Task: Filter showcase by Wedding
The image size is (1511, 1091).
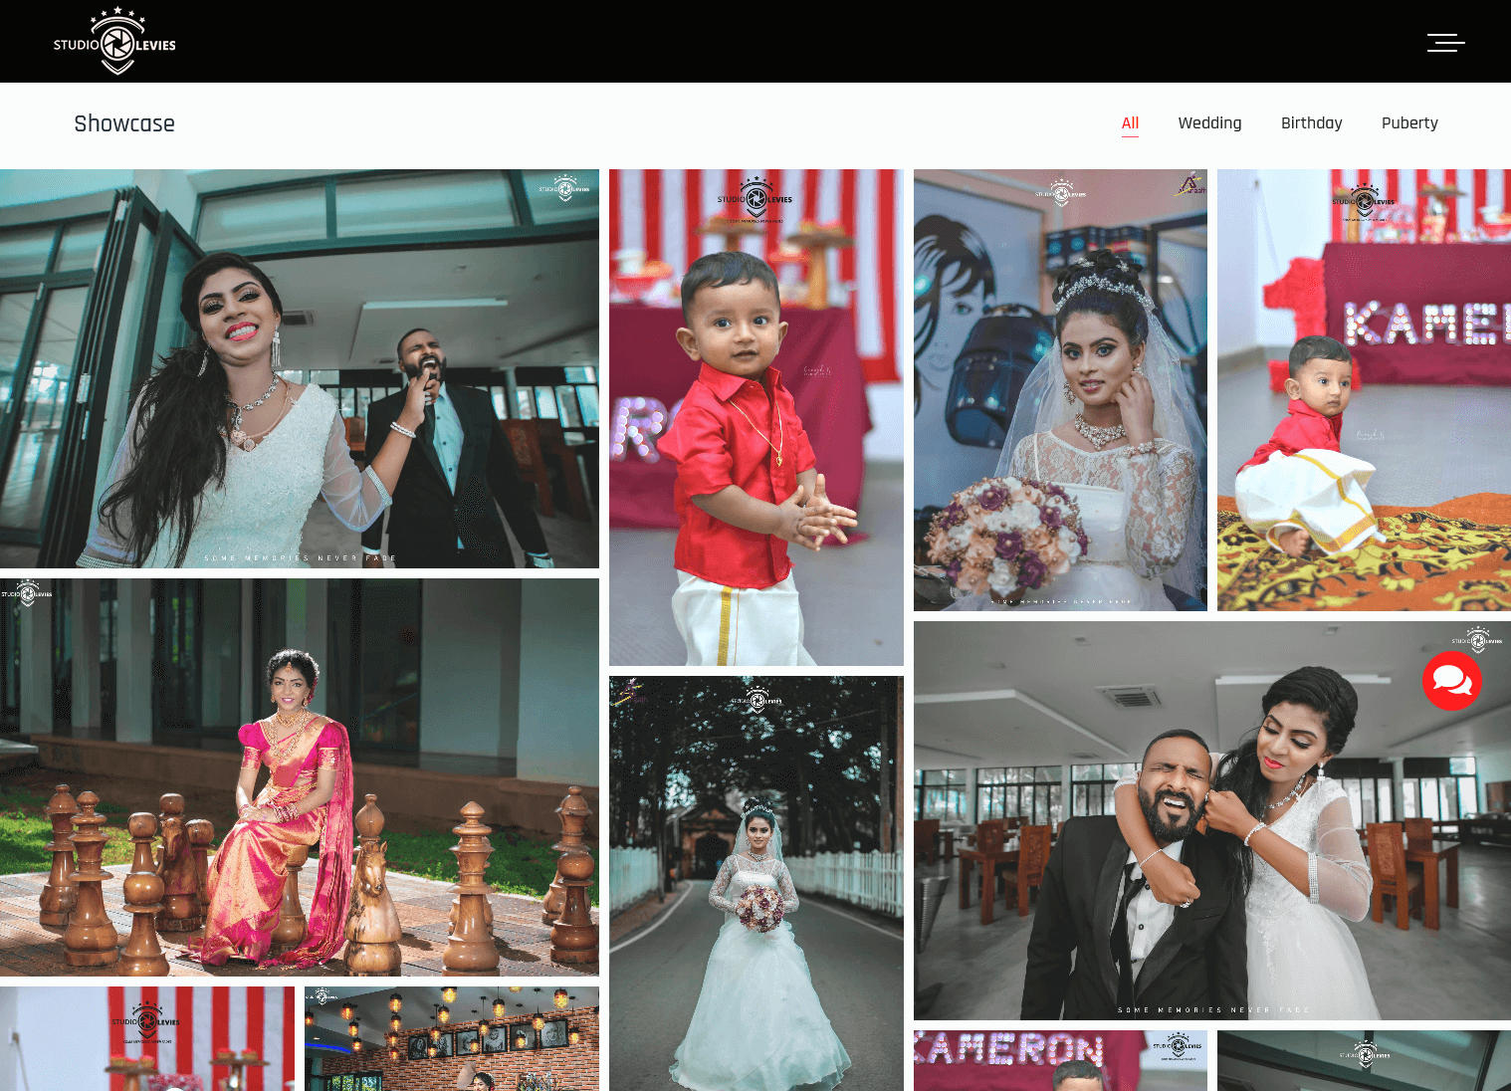Action: coord(1209,123)
